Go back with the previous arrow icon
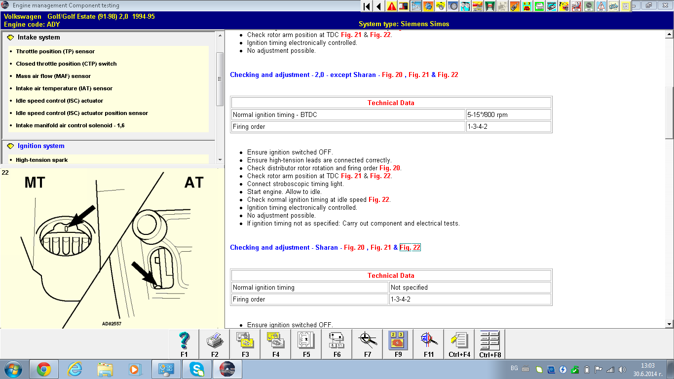The image size is (674, 379). tap(379, 6)
